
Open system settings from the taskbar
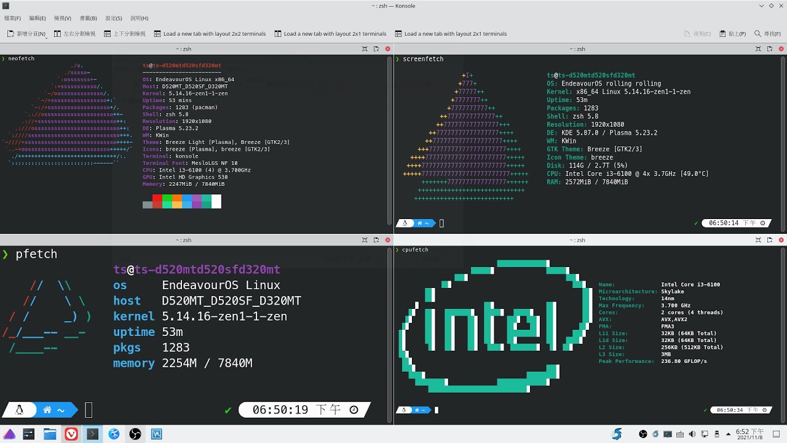pyautogui.click(x=28, y=434)
